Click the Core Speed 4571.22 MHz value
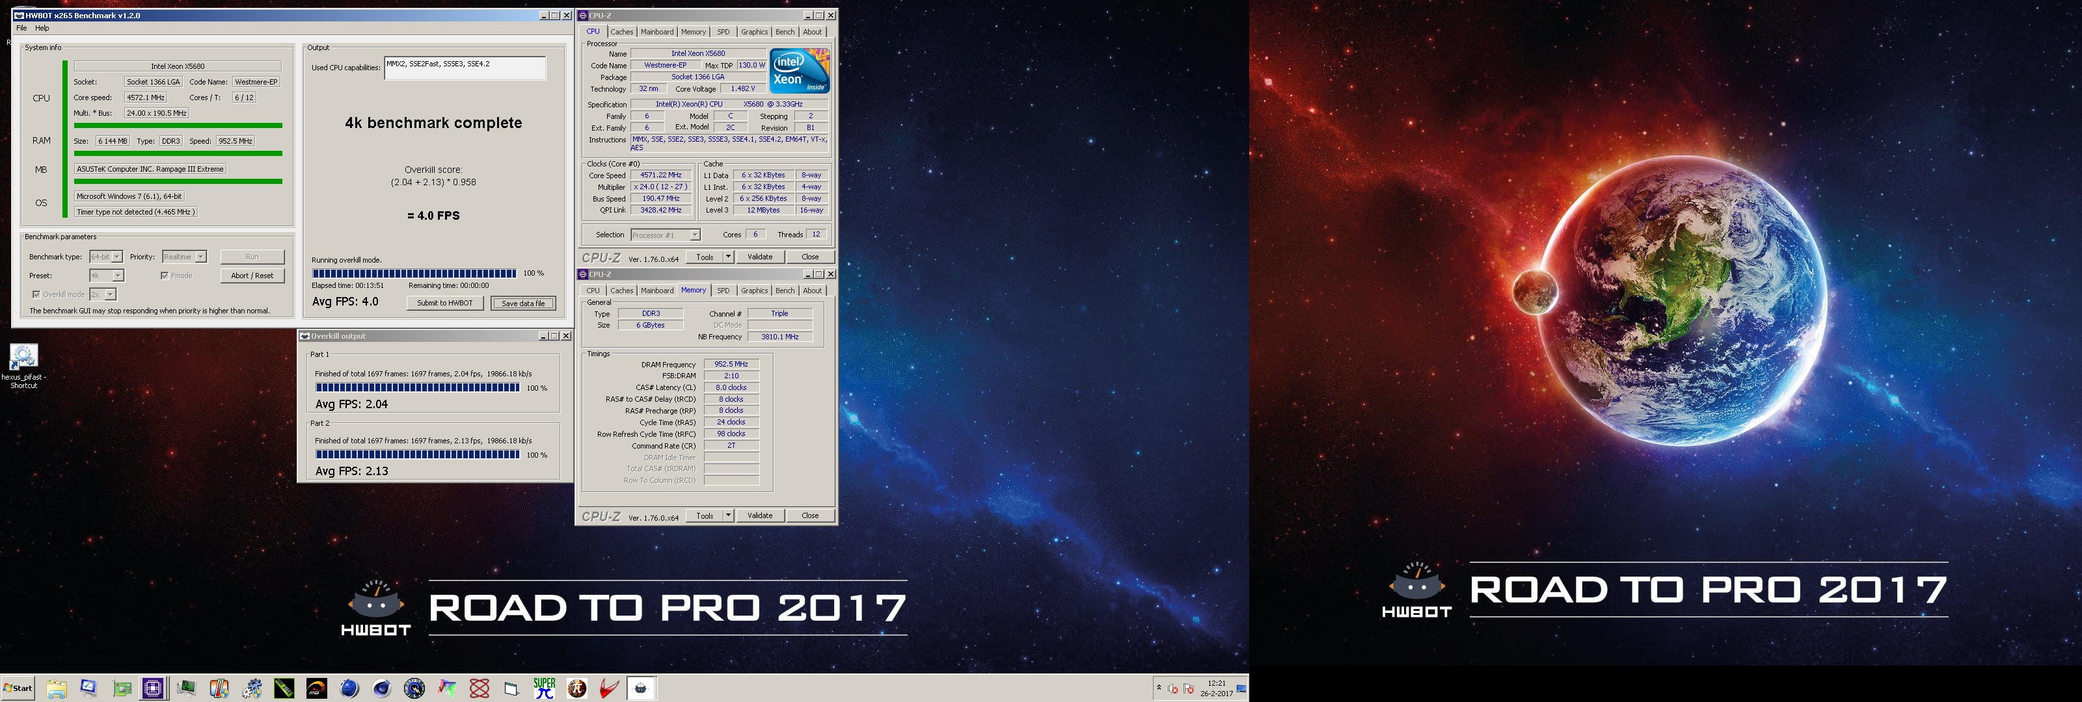The width and height of the screenshot is (2082, 702). click(x=660, y=175)
